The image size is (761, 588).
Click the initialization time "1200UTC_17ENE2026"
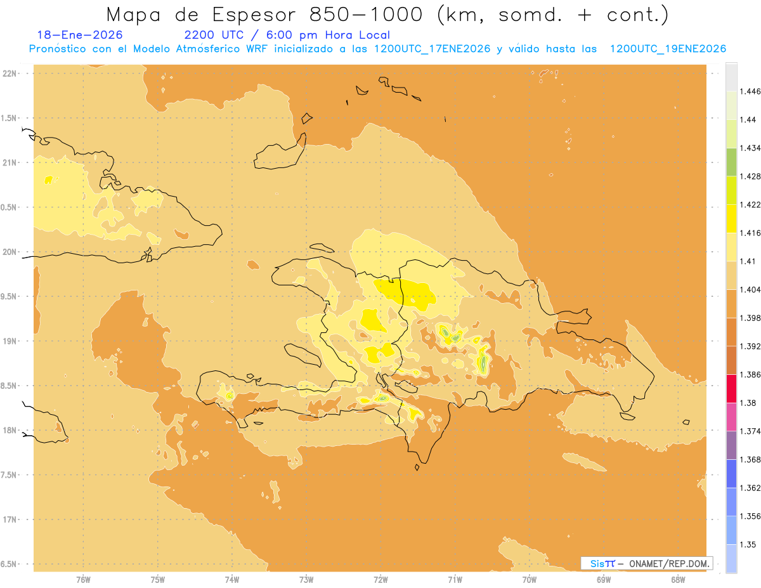tap(432, 49)
